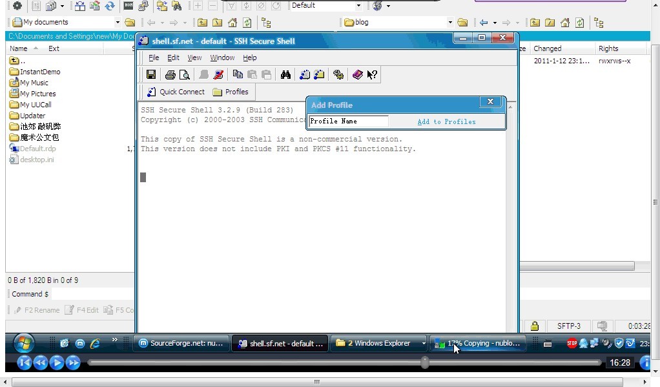Open the Window menu in SSH Secure Shell
The height and width of the screenshot is (387, 660).
(x=222, y=58)
